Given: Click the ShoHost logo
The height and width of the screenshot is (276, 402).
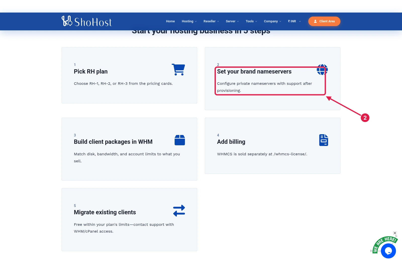Looking at the screenshot, I should (87, 21).
